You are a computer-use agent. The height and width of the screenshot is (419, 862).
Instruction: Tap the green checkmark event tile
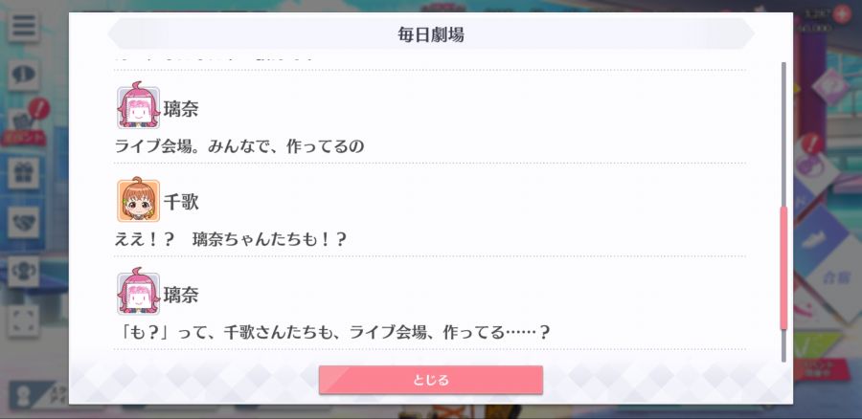pos(819,351)
